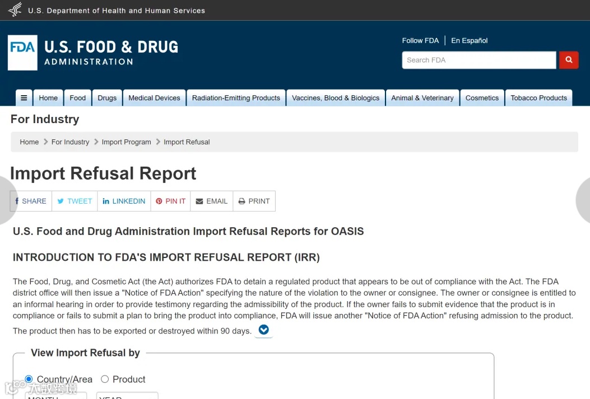Tweet this page
This screenshot has width=590, height=399.
[x=75, y=201]
